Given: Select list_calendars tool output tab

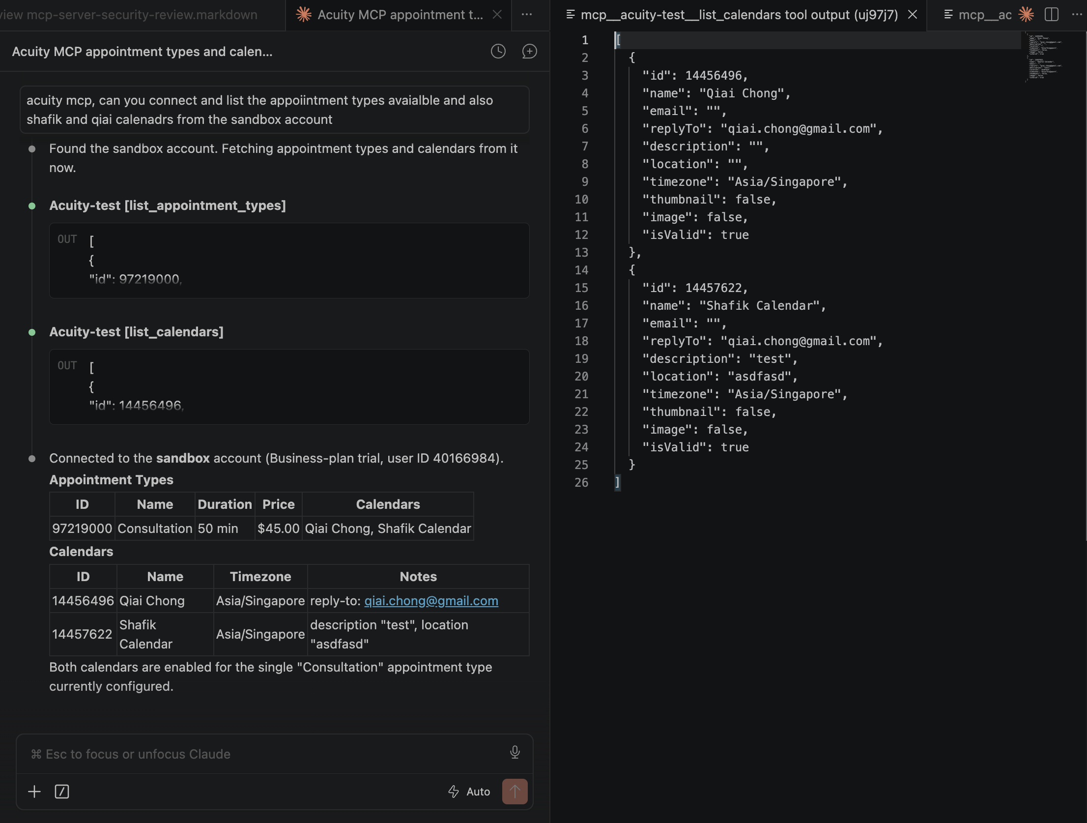Looking at the screenshot, I should coord(739,15).
